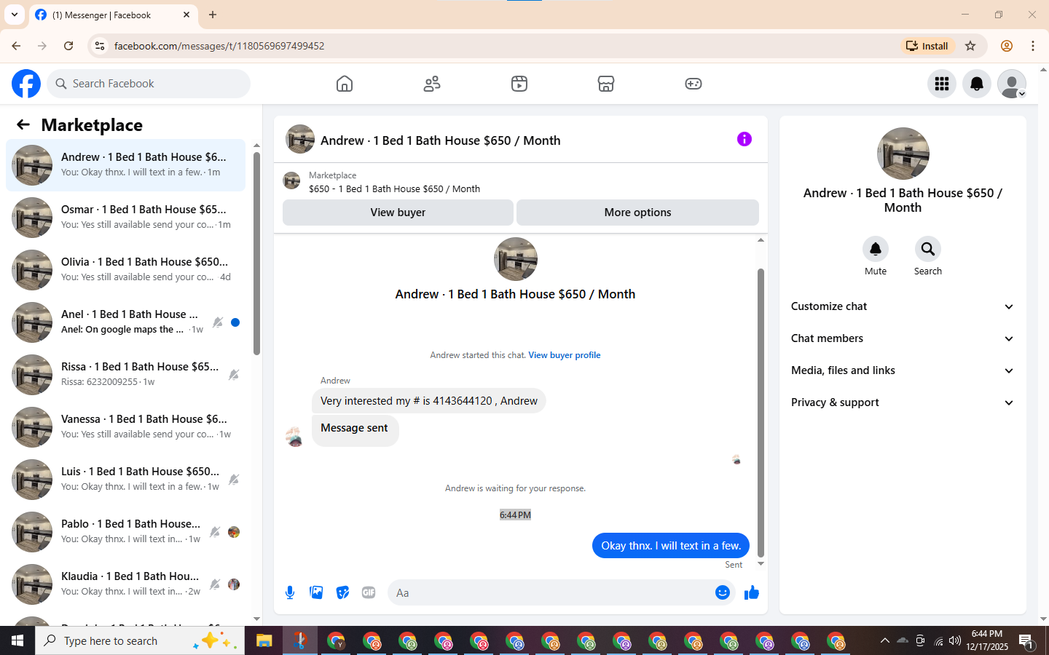
Task: Click the More options button
Action: (637, 213)
